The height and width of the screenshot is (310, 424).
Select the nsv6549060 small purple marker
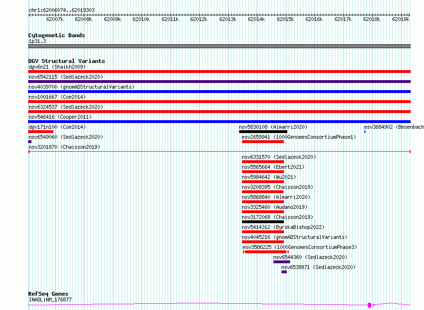point(30,142)
